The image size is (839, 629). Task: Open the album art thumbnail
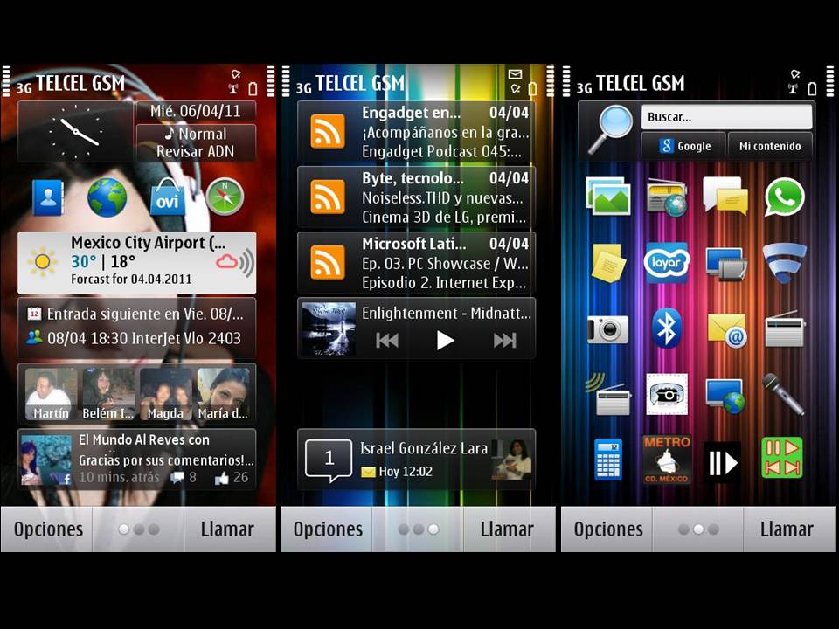coord(329,329)
